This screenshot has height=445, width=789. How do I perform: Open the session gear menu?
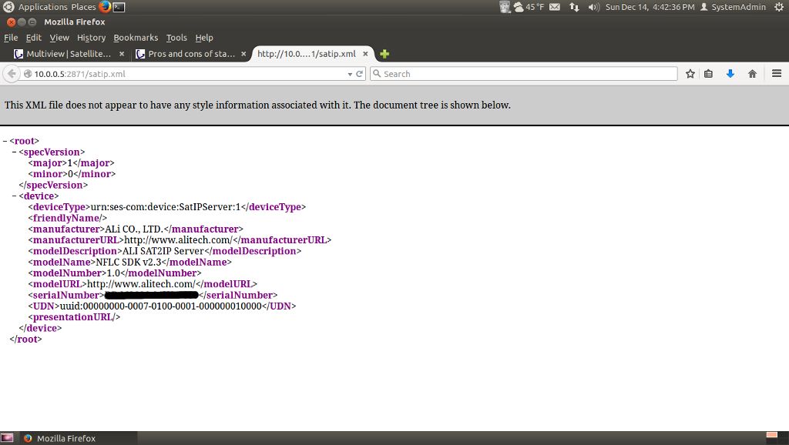tap(779, 7)
